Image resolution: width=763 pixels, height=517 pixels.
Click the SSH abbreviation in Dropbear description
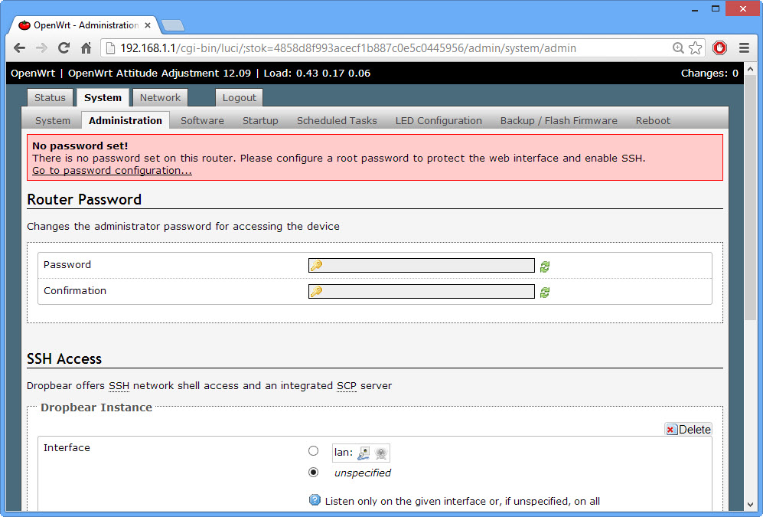119,385
